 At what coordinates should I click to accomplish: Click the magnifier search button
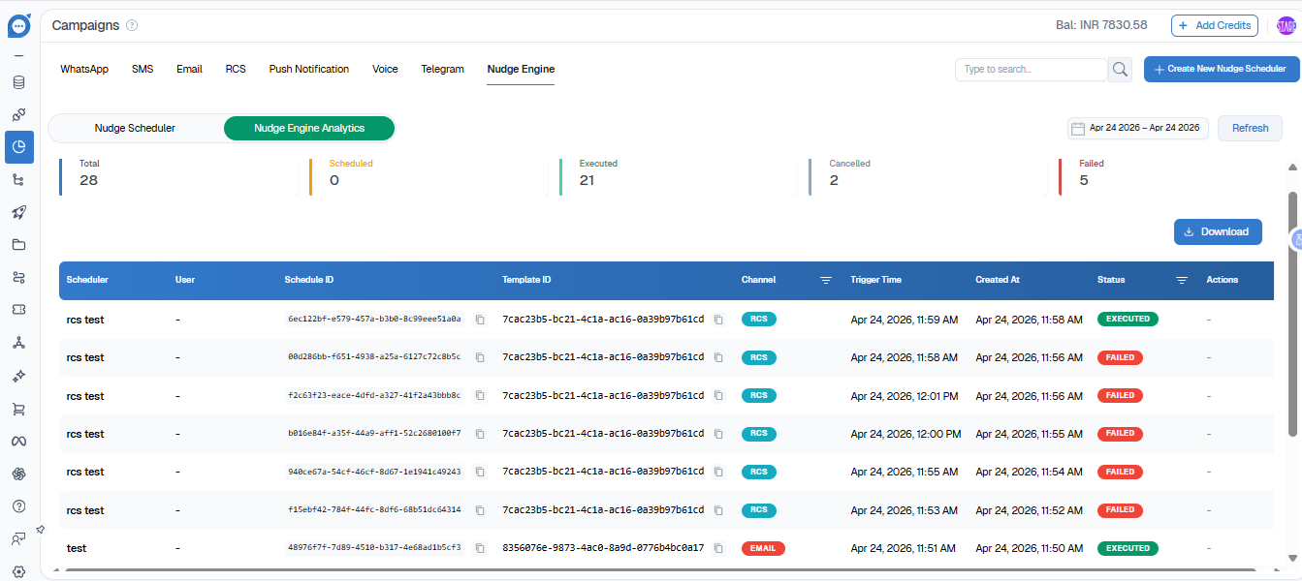(x=1120, y=69)
